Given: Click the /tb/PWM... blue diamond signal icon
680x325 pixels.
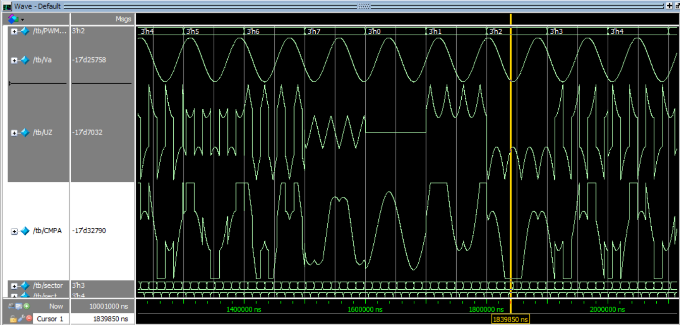Looking at the screenshot, I should click(24, 31).
